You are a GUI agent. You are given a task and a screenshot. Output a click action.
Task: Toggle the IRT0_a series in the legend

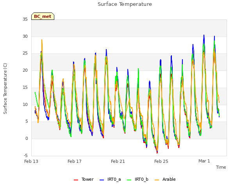tap(110, 179)
